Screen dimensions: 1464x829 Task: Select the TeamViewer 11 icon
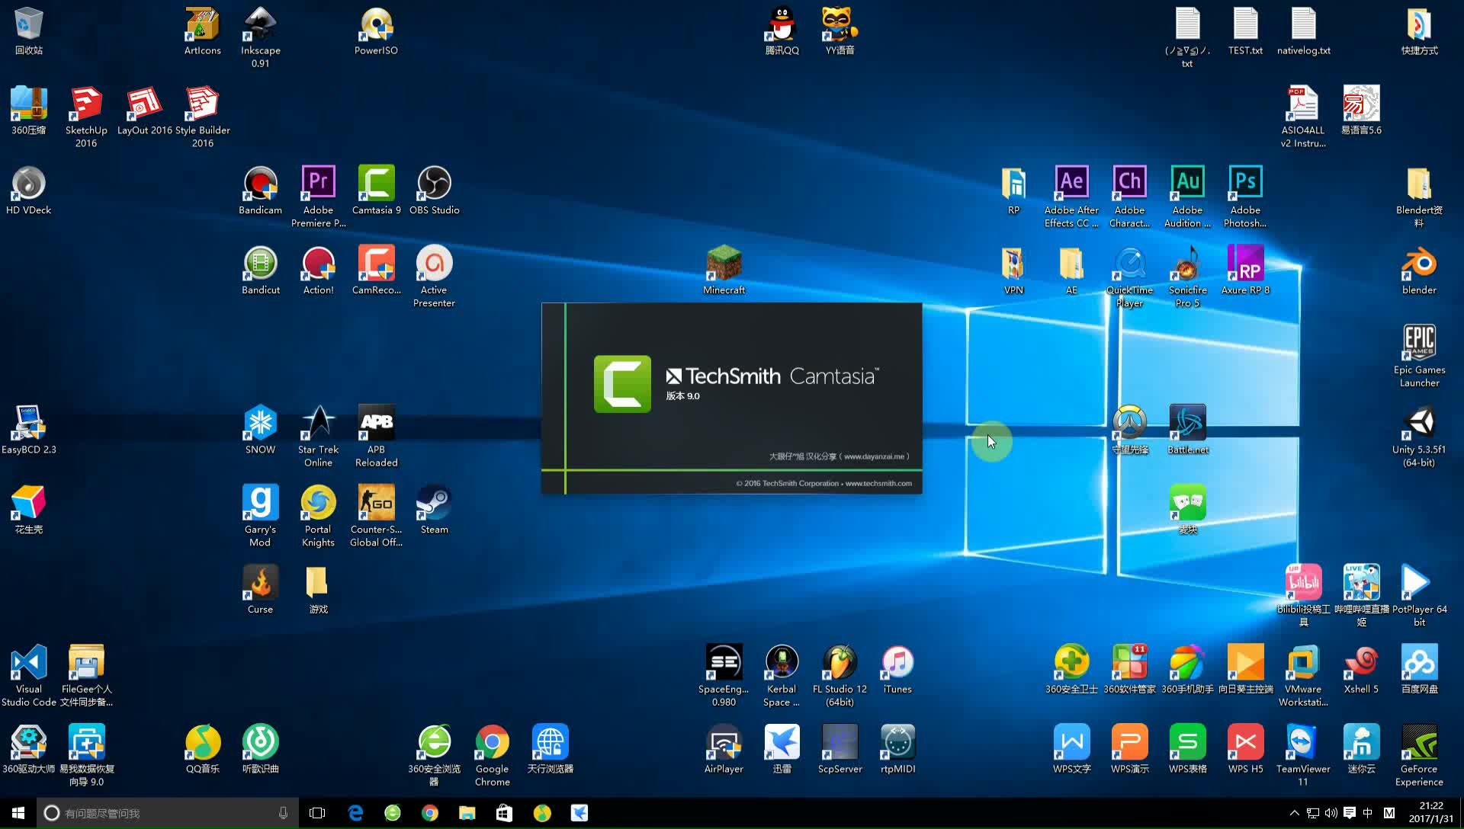coord(1303,756)
